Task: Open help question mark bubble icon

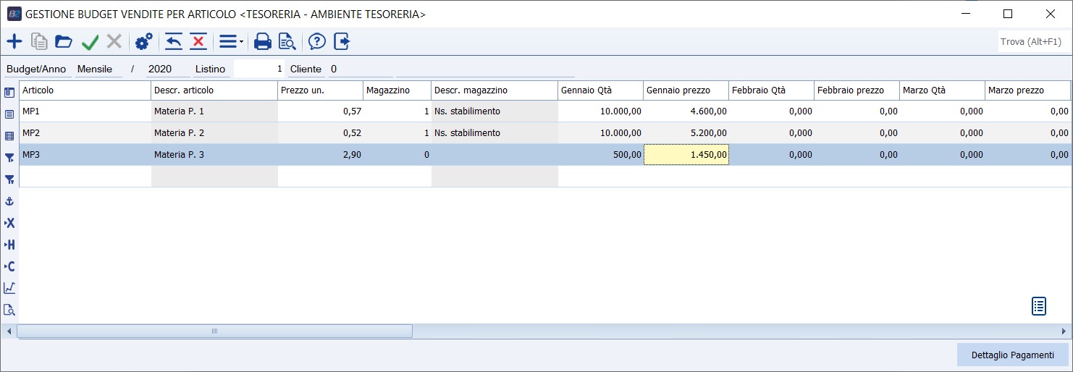Action: point(317,42)
